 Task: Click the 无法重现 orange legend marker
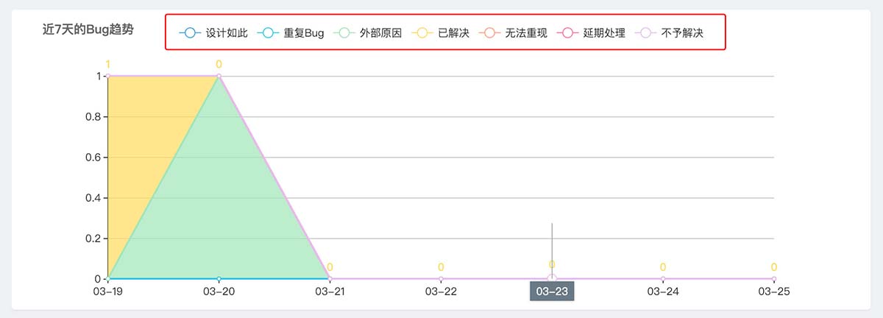[x=489, y=33]
